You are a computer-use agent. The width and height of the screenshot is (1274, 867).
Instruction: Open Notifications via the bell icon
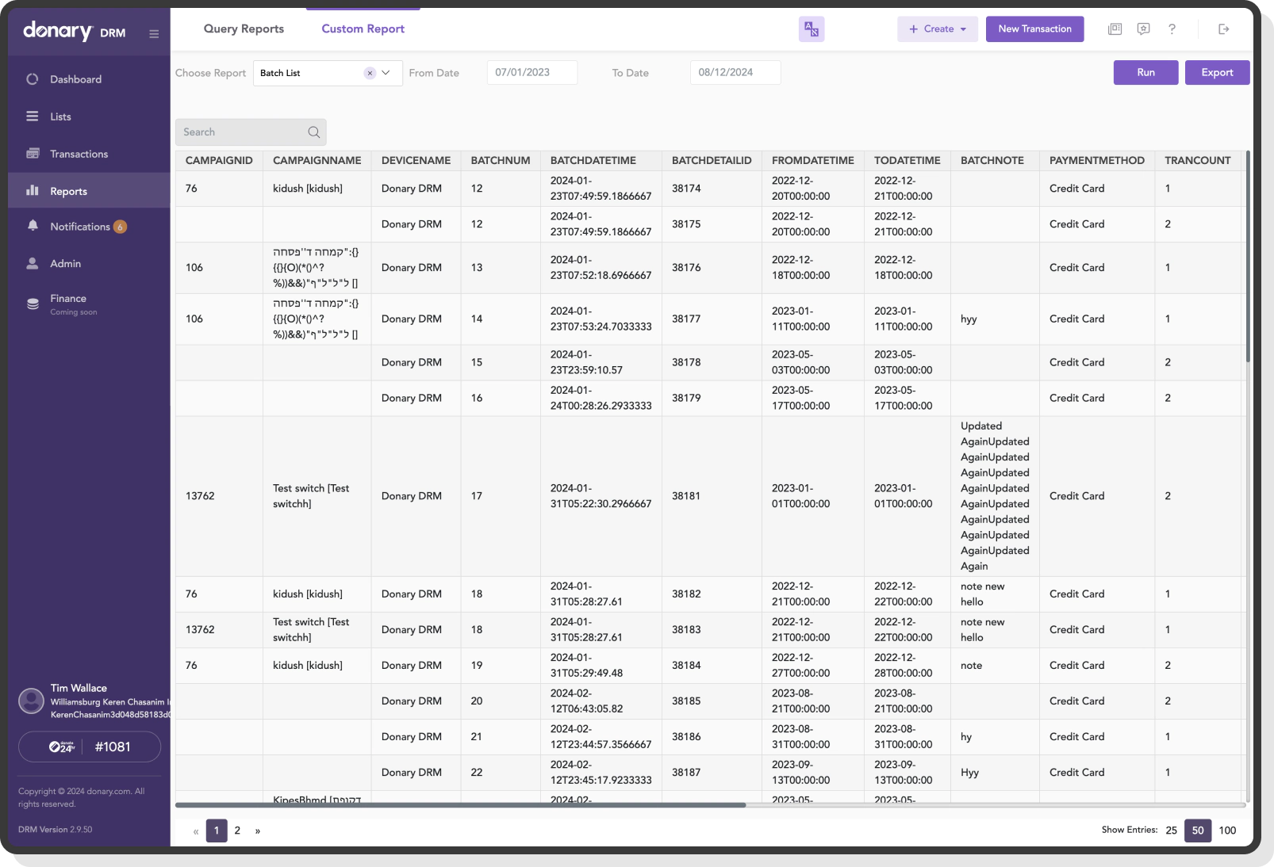[33, 227]
